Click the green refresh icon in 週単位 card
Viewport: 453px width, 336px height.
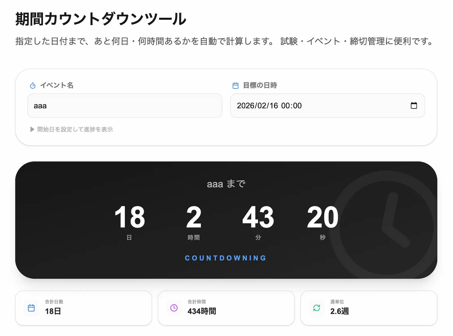pyautogui.click(x=317, y=308)
